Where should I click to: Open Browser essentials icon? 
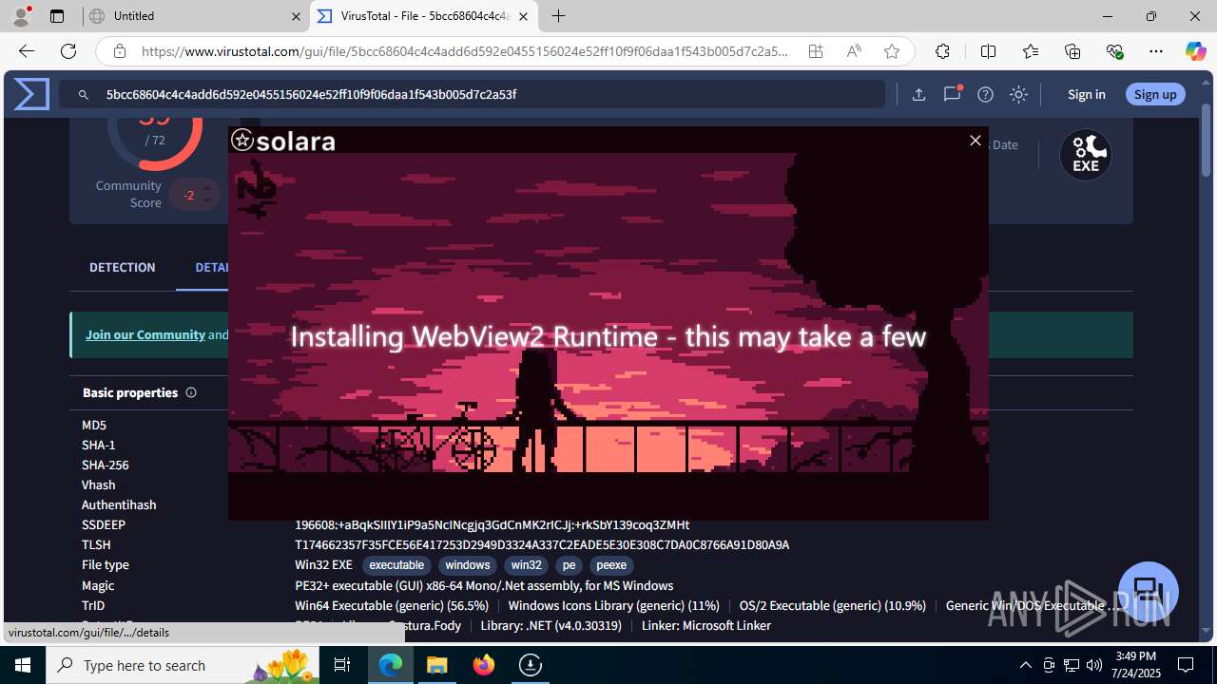tap(1114, 51)
